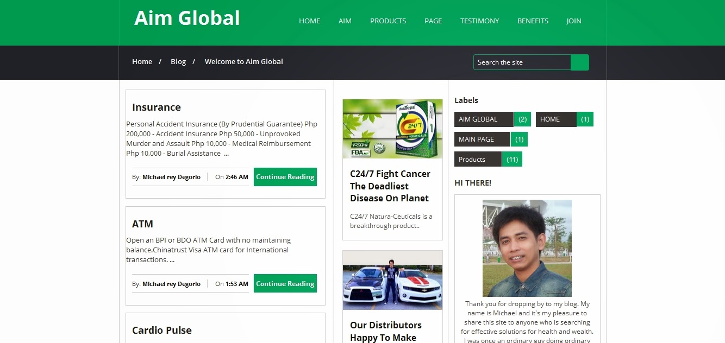Open the BENEFITS menu item
This screenshot has width=725, height=343.
(x=533, y=21)
